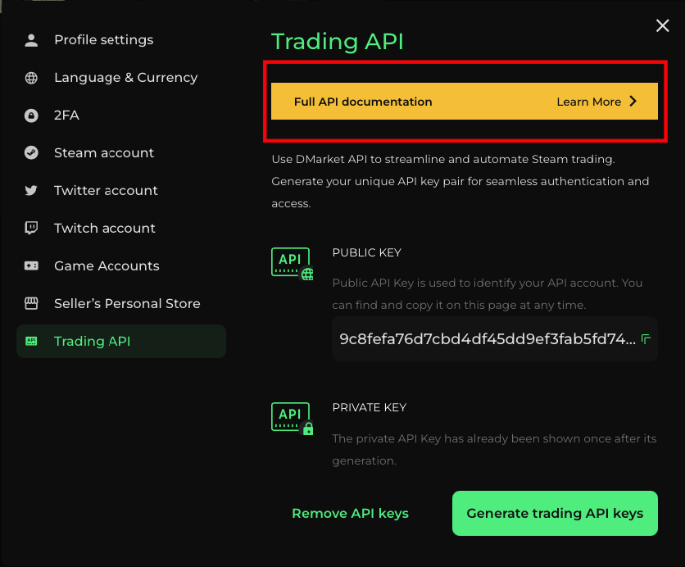Screen dimensions: 685x567
Task: Click the Steam logo icon
Action: click(31, 153)
